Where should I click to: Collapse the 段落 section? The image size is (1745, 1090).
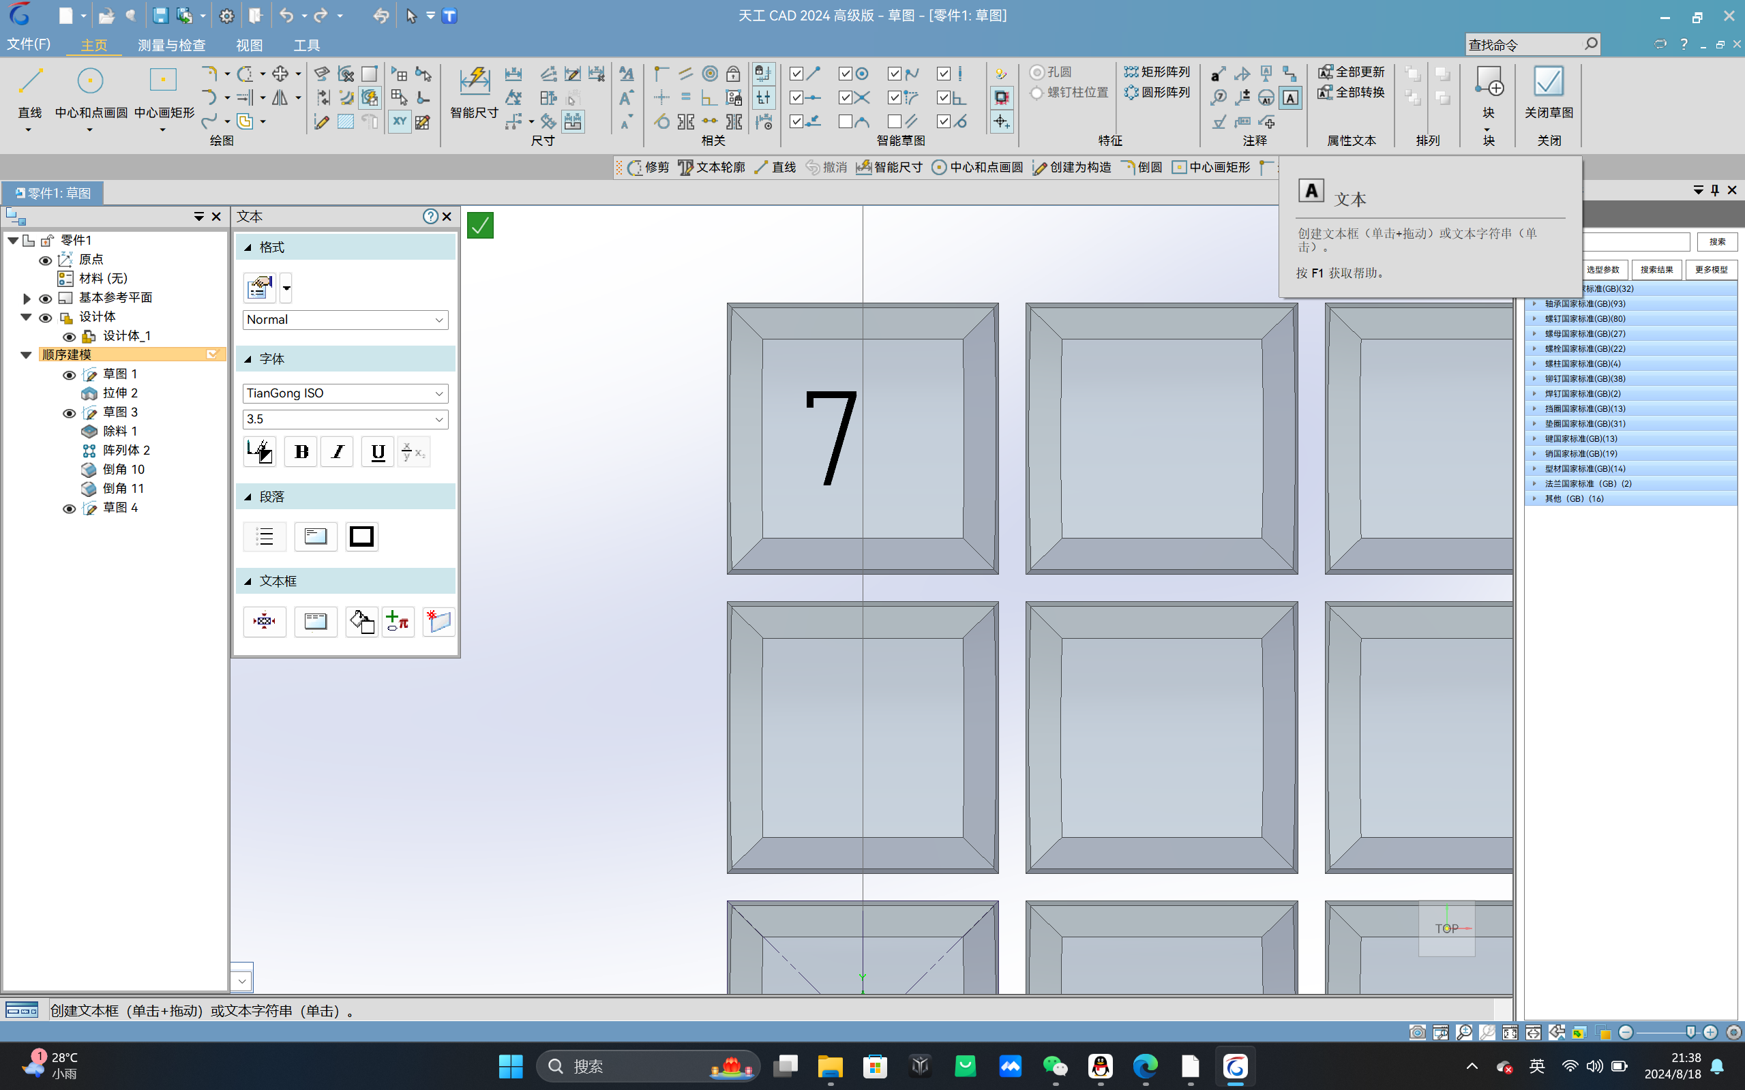coord(248,497)
